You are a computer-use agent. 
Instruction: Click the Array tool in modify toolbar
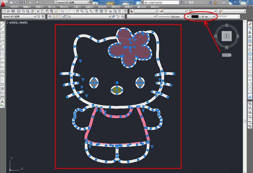pos(250,41)
